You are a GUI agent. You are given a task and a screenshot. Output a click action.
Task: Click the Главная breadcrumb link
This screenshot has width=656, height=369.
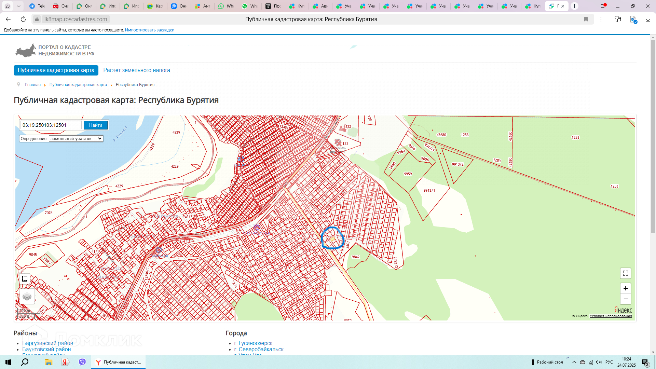(x=33, y=85)
